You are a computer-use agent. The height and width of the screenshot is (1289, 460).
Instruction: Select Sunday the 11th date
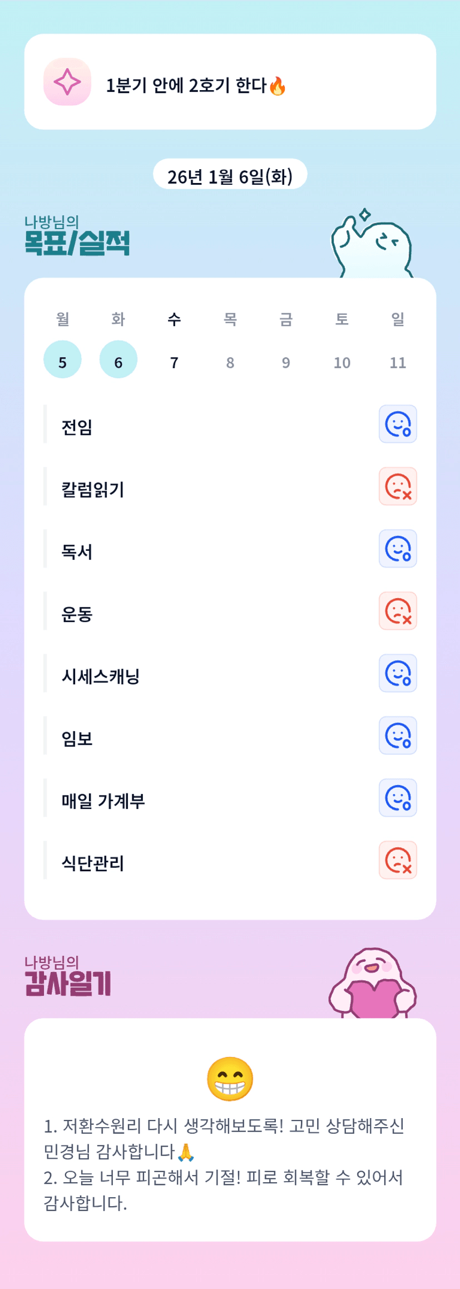(x=398, y=362)
